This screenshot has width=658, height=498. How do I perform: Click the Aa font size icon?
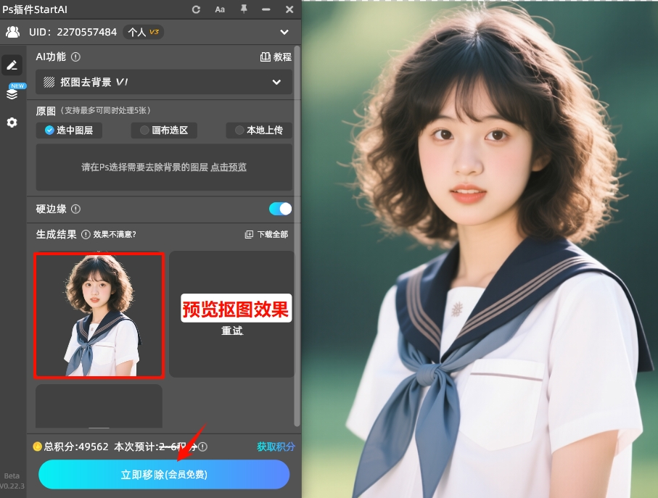220,9
